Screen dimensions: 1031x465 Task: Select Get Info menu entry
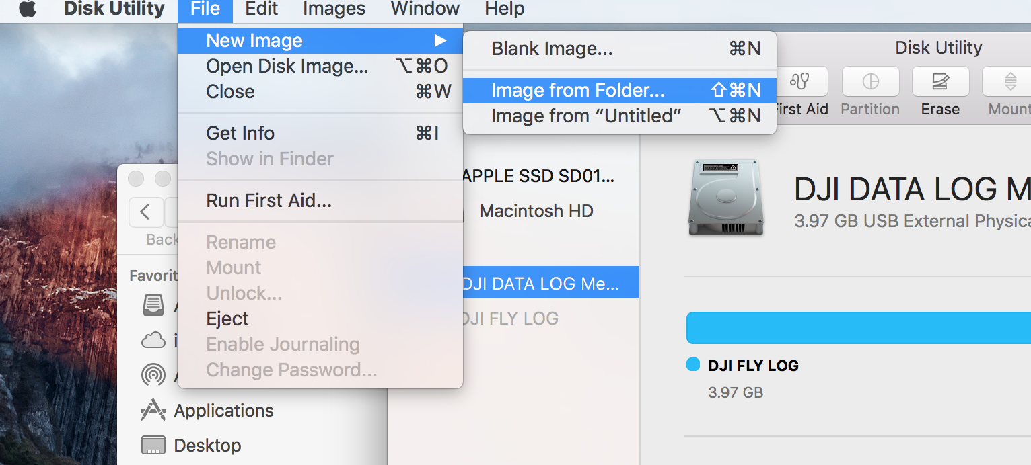pos(320,134)
